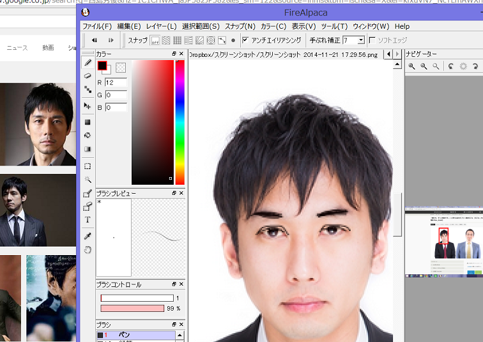The width and height of the screenshot is (483, 342).
Task: Click the R value input field
Action: click(x=116, y=82)
